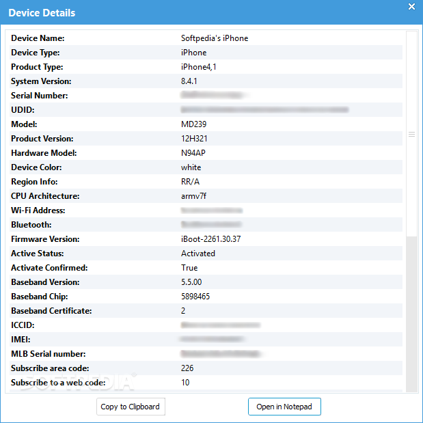The height and width of the screenshot is (423, 423).
Task: Select Activate Confirmed value 'True'
Action: [189, 268]
